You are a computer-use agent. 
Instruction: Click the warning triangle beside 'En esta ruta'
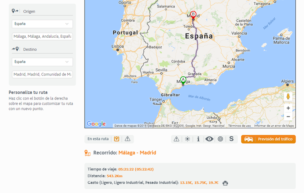click(128, 139)
